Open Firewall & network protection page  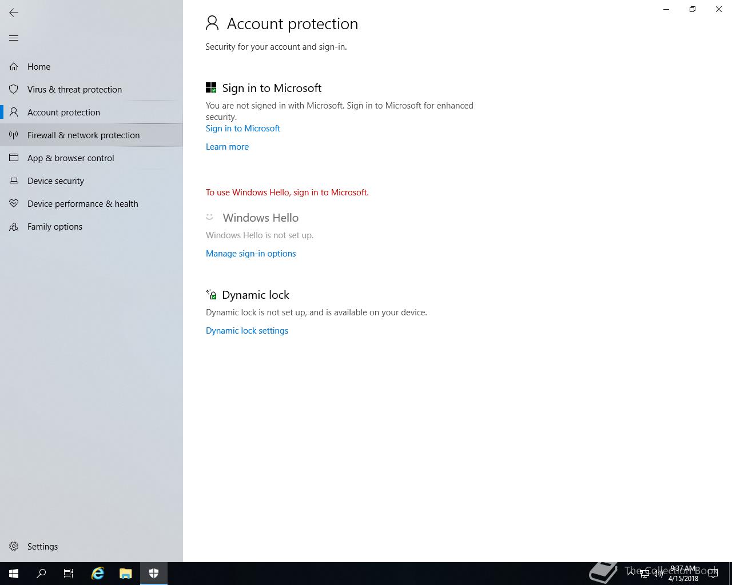pos(91,135)
